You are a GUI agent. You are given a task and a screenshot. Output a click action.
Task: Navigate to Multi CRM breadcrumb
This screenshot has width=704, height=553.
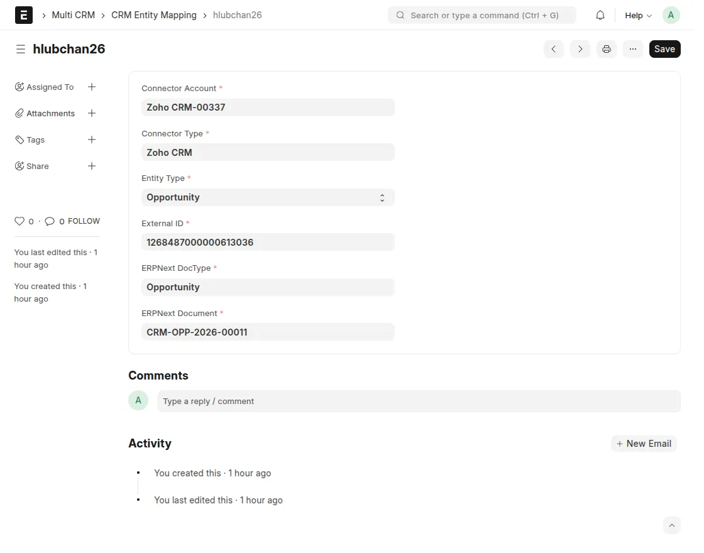tap(73, 15)
